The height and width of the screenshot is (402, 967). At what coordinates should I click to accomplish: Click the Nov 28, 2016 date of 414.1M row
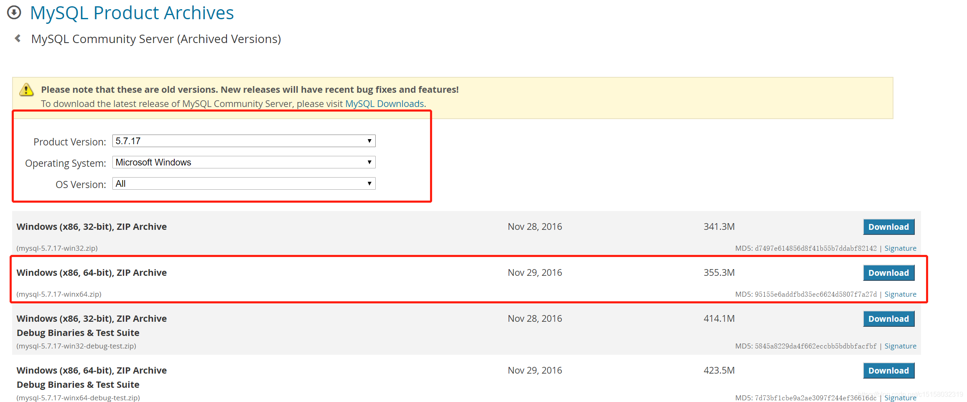(x=535, y=318)
